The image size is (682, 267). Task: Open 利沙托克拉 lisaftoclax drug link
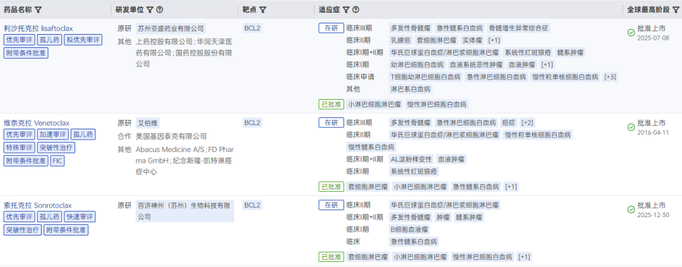tap(38, 28)
